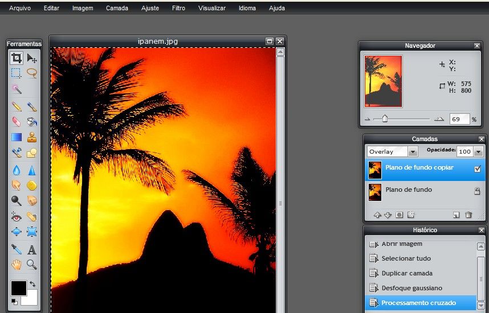Choose the Type text tool

(x=32, y=250)
